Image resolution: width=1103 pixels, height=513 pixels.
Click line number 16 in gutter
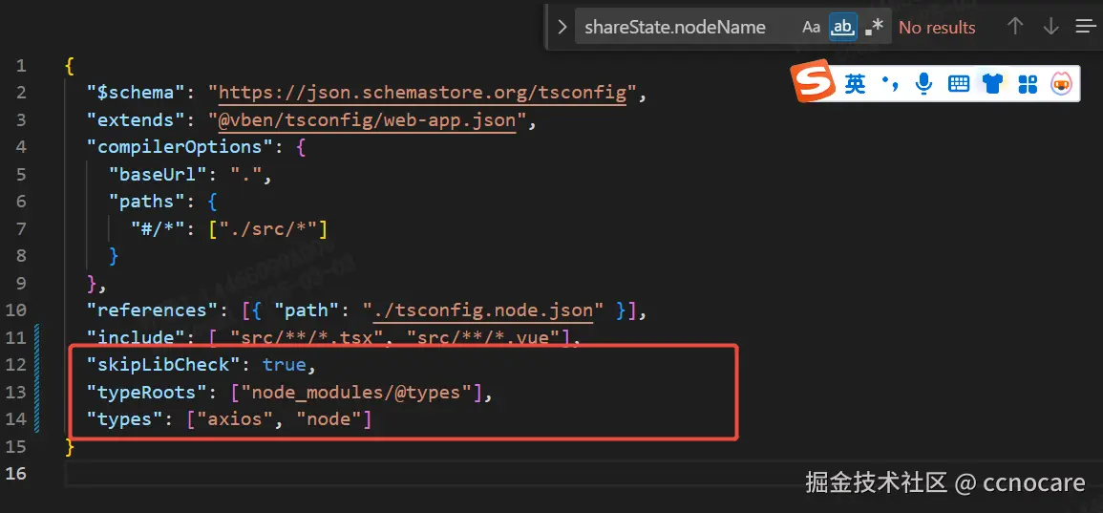(x=15, y=474)
